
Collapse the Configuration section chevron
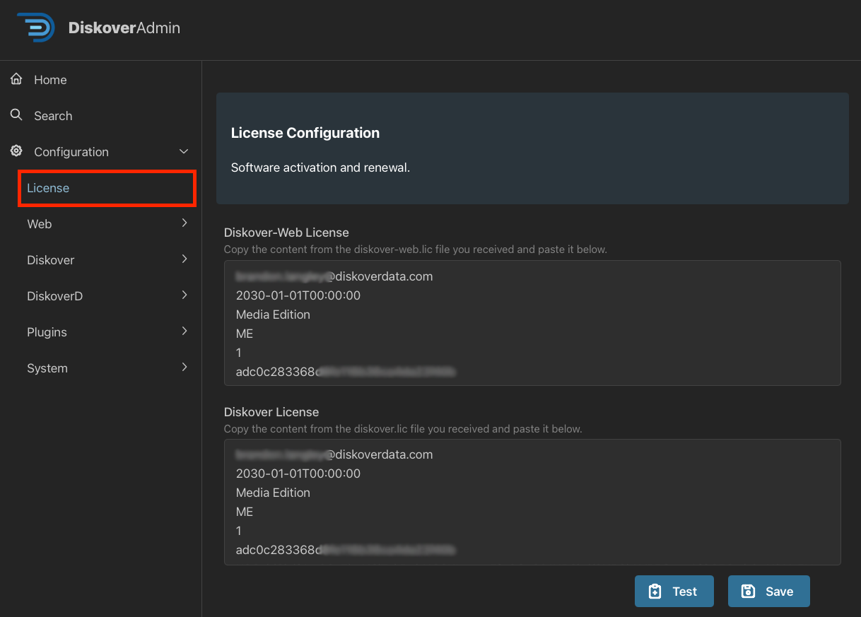point(184,152)
